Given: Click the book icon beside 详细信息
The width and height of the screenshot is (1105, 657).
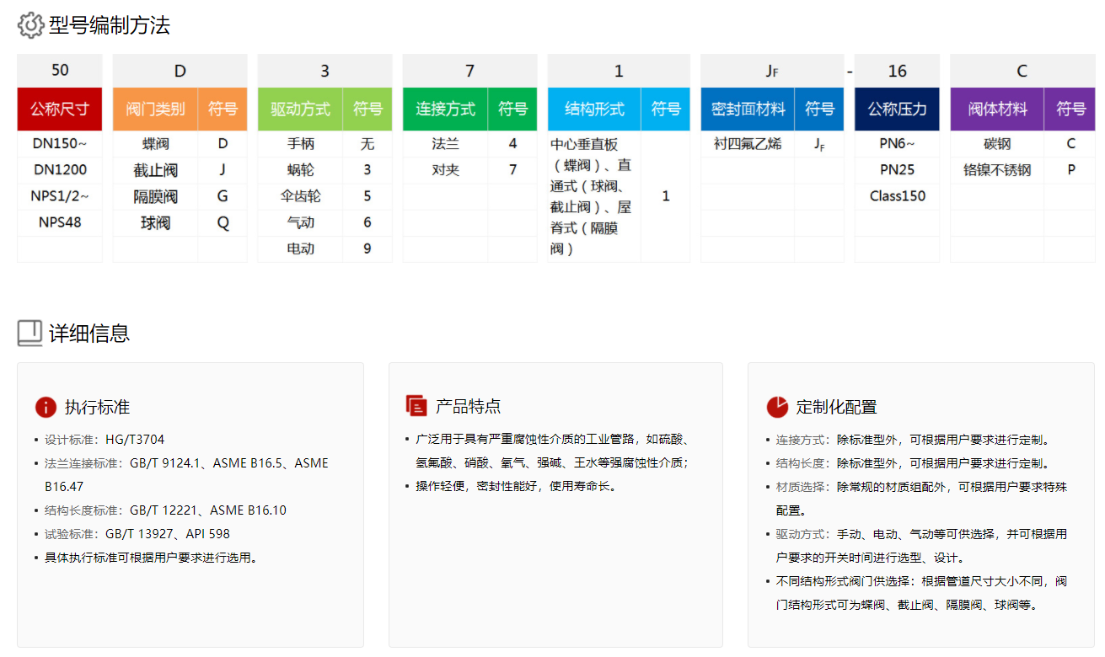Looking at the screenshot, I should click(30, 333).
